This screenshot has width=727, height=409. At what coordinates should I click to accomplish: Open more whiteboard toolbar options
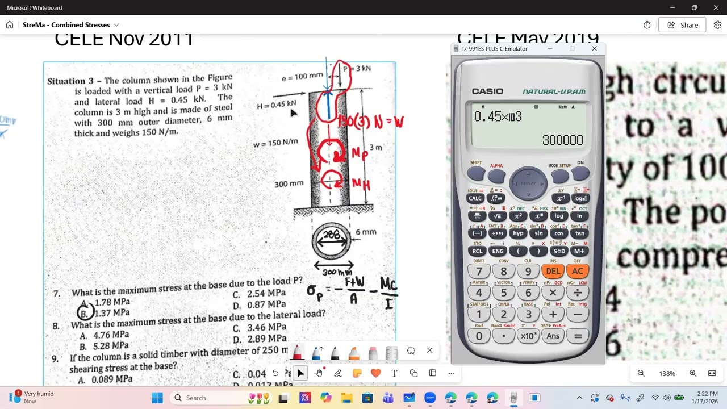tap(452, 373)
